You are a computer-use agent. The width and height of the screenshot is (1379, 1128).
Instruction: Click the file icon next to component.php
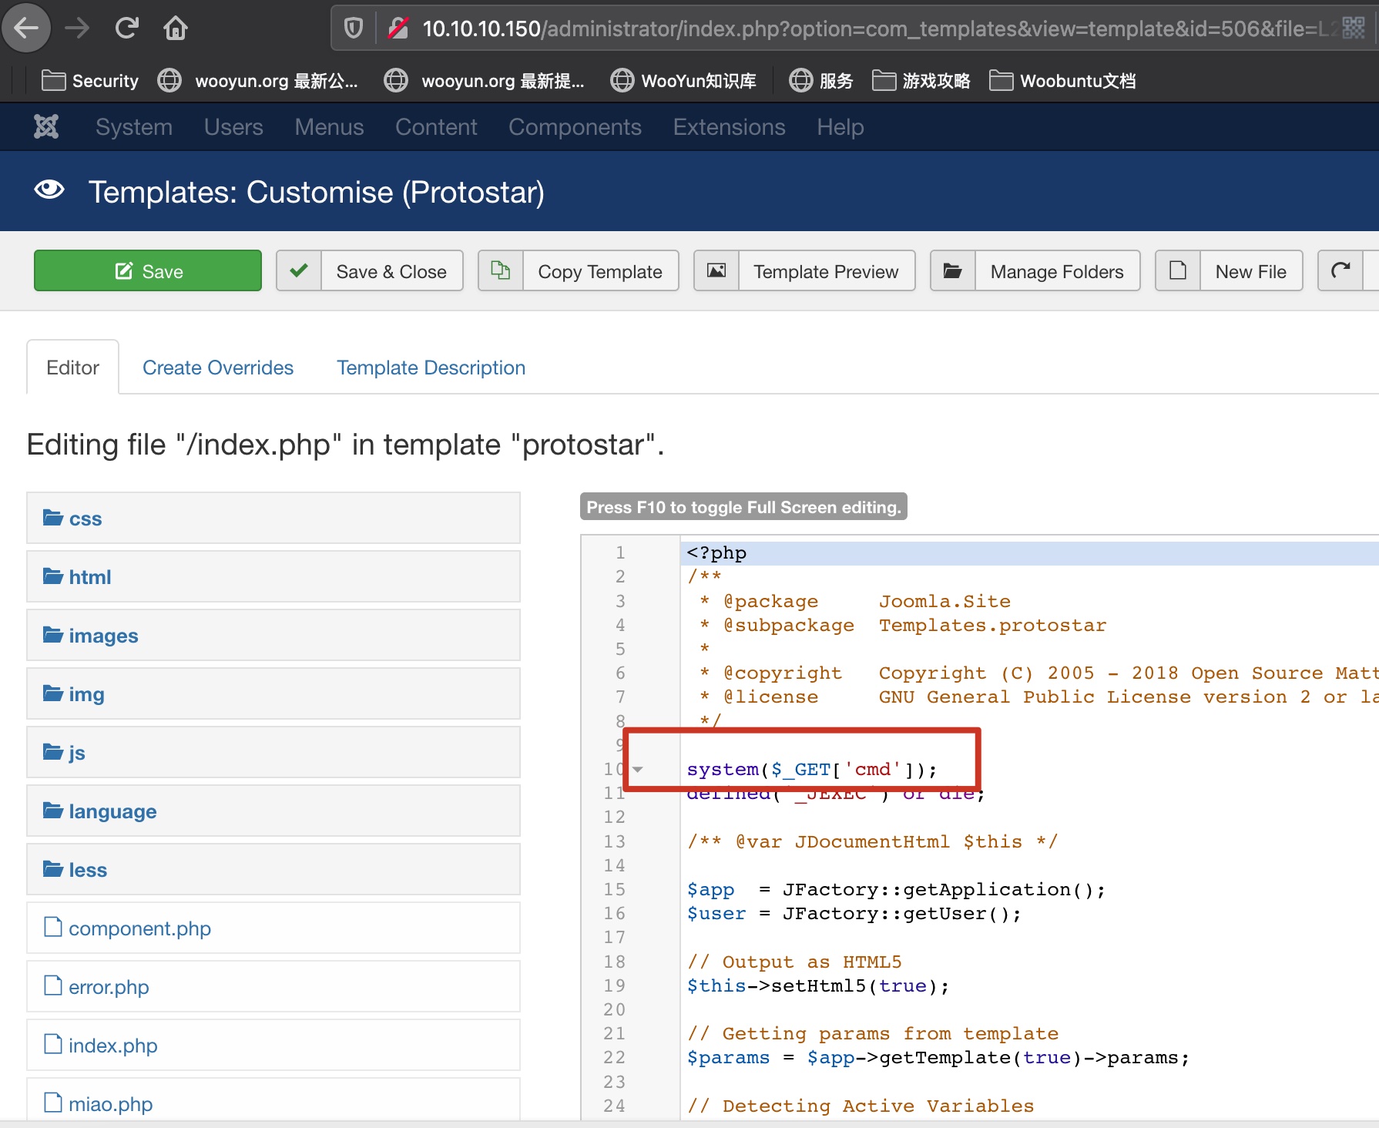[x=52, y=927]
